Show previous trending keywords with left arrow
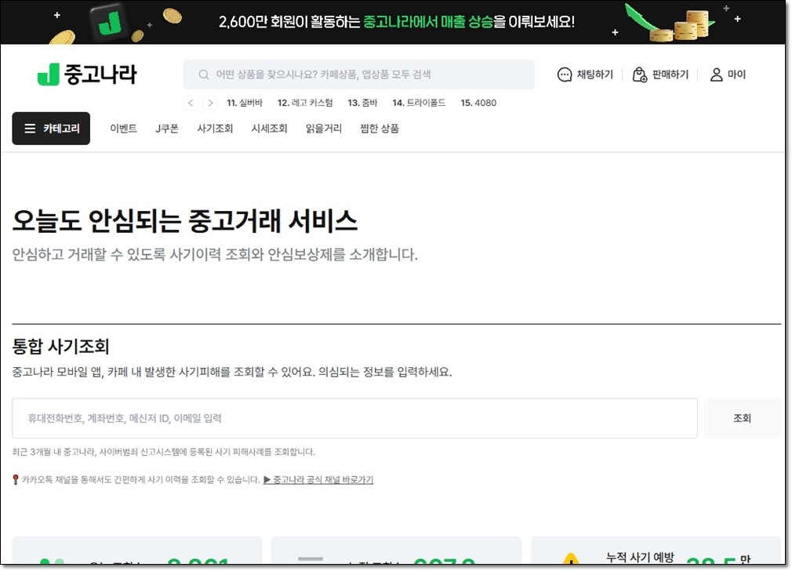Viewport: 792px width, 571px height. coord(191,103)
